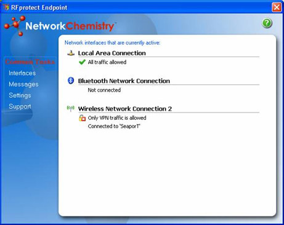
Task: Open the Interfaces task
Action: 22,73
